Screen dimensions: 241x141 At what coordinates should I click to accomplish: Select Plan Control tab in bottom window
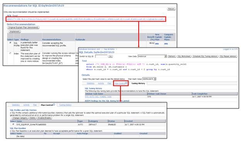click(x=47, y=105)
